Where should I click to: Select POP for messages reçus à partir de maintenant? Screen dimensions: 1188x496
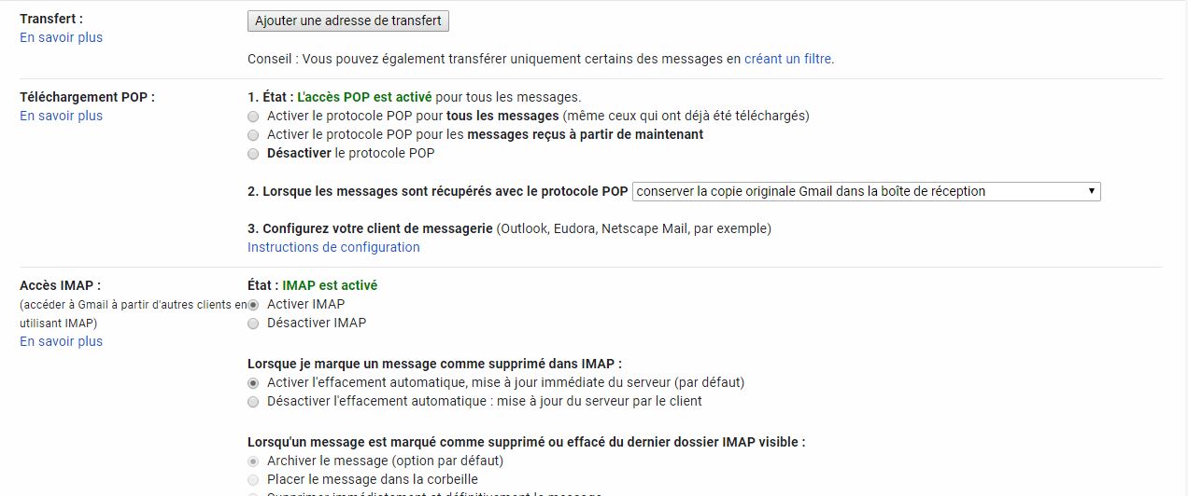coord(253,135)
